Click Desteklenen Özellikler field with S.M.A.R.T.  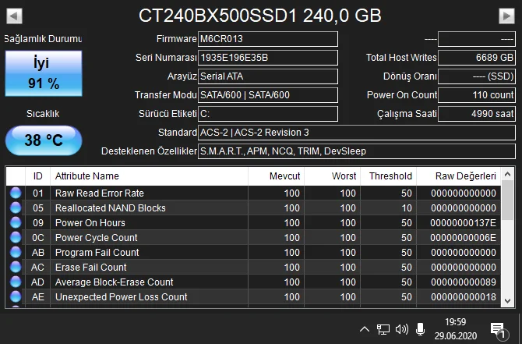(x=357, y=151)
